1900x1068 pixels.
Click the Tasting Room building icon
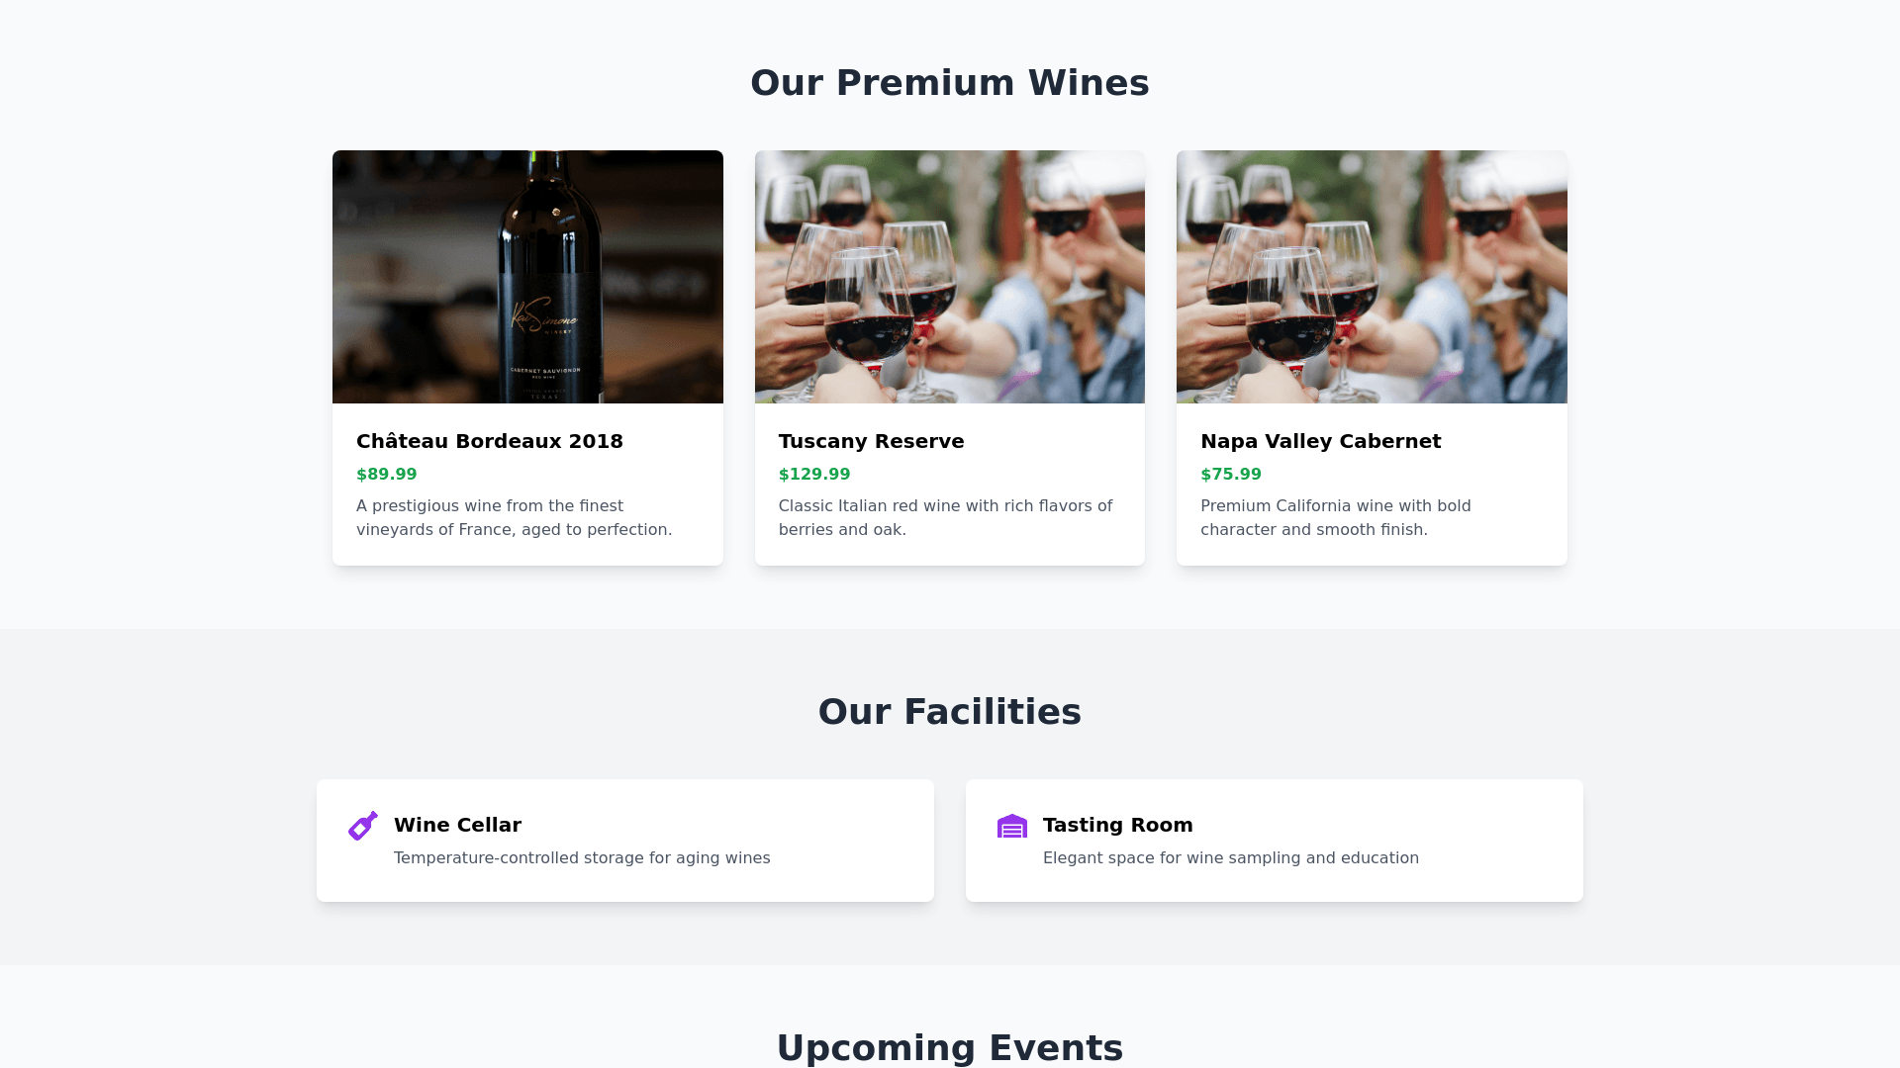[1011, 826]
